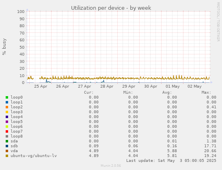Select the loop0 legend label
Screen dimensions: 222x170
[17, 97]
